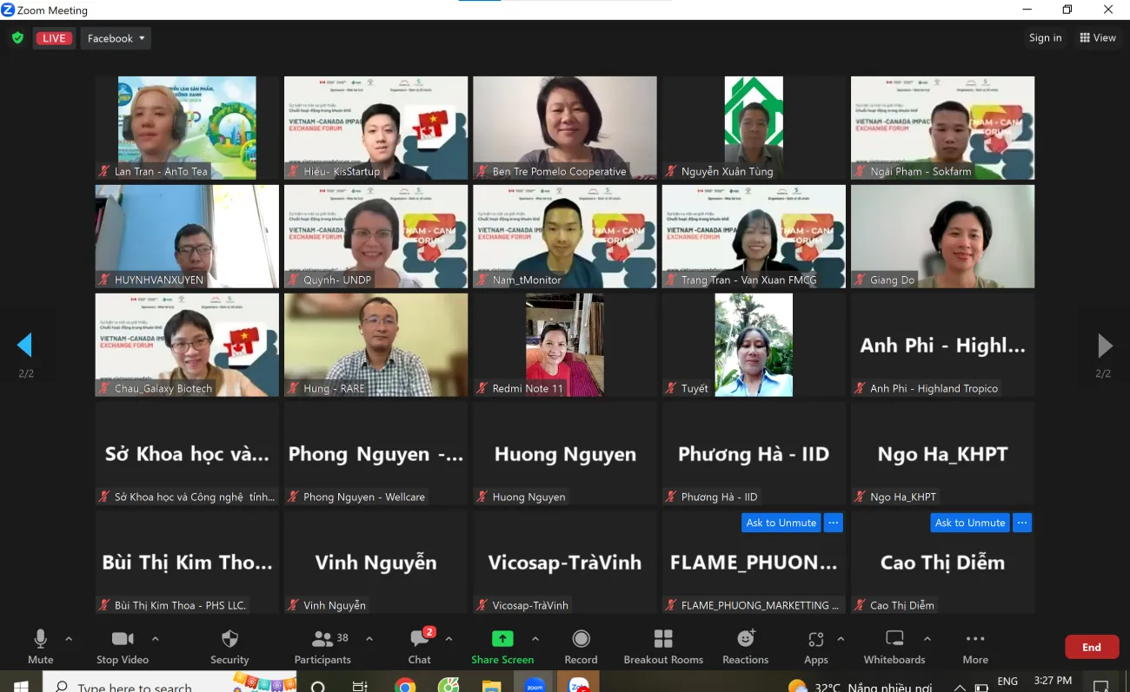Open the Apps menu
1130x692 pixels.
click(x=815, y=647)
